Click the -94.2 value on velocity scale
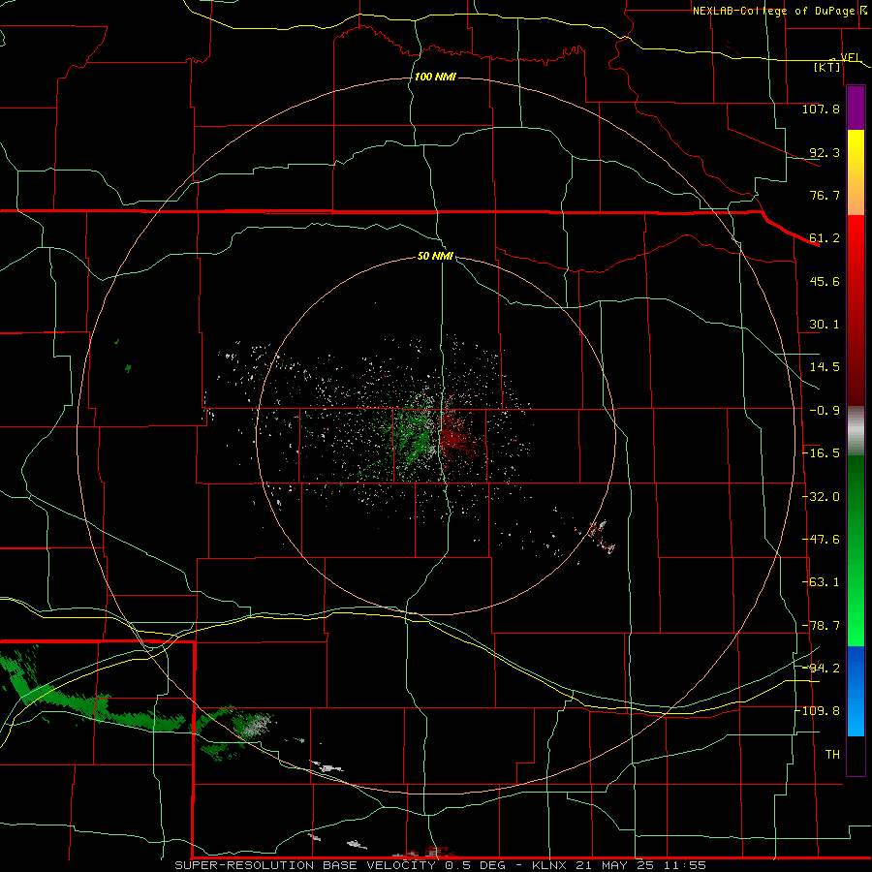This screenshot has height=872, width=872. [822, 669]
